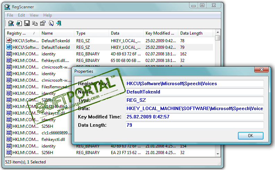Click the scrollbar down arrow in results list

tap(218, 154)
